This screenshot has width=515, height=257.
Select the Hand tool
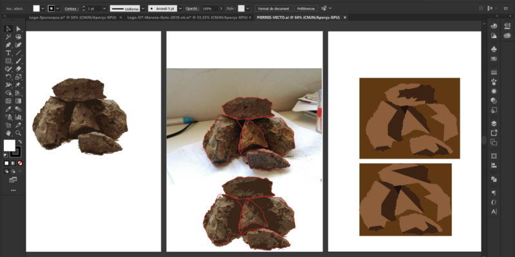tap(8, 132)
